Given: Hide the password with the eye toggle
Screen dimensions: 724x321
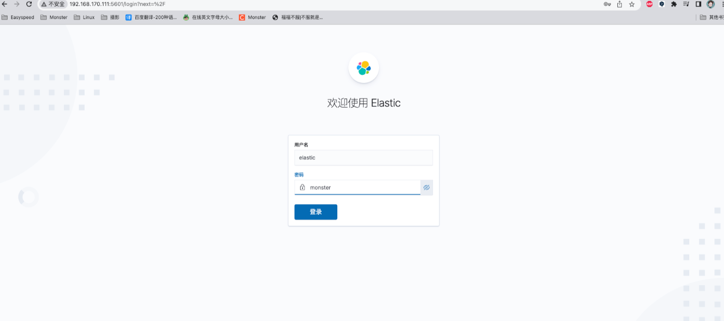Looking at the screenshot, I should click(x=426, y=187).
